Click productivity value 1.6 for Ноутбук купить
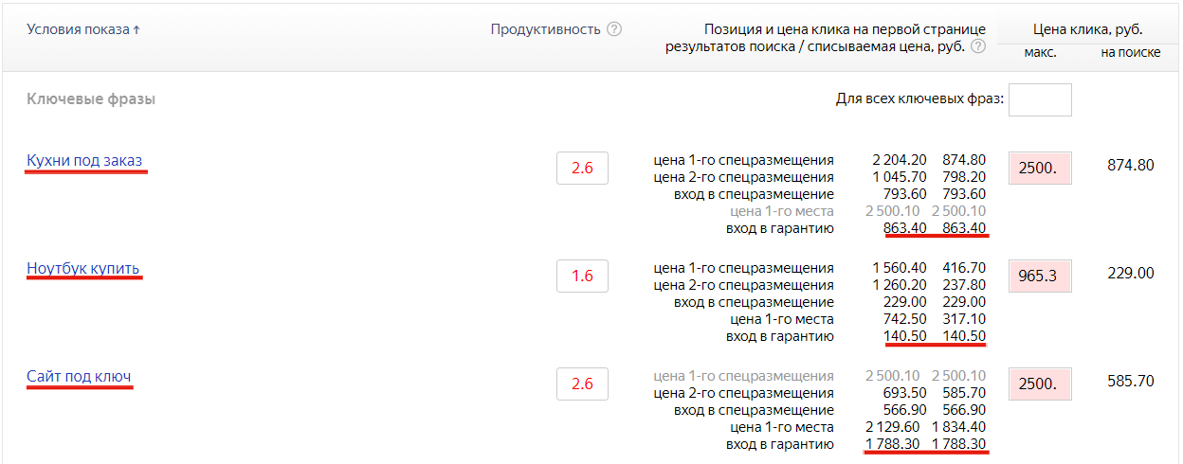1183x464 pixels. coord(582,277)
